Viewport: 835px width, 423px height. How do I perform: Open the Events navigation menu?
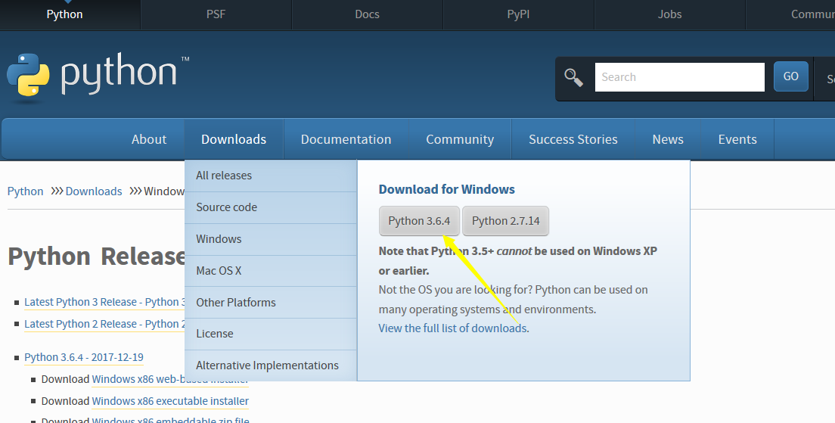tap(737, 139)
